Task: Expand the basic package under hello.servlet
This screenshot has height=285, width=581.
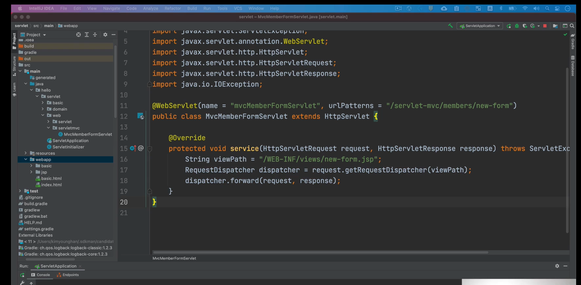Action: coord(43,103)
